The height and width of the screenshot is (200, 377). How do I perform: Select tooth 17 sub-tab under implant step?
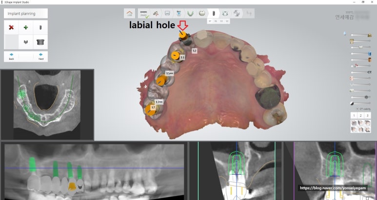[210, 21]
